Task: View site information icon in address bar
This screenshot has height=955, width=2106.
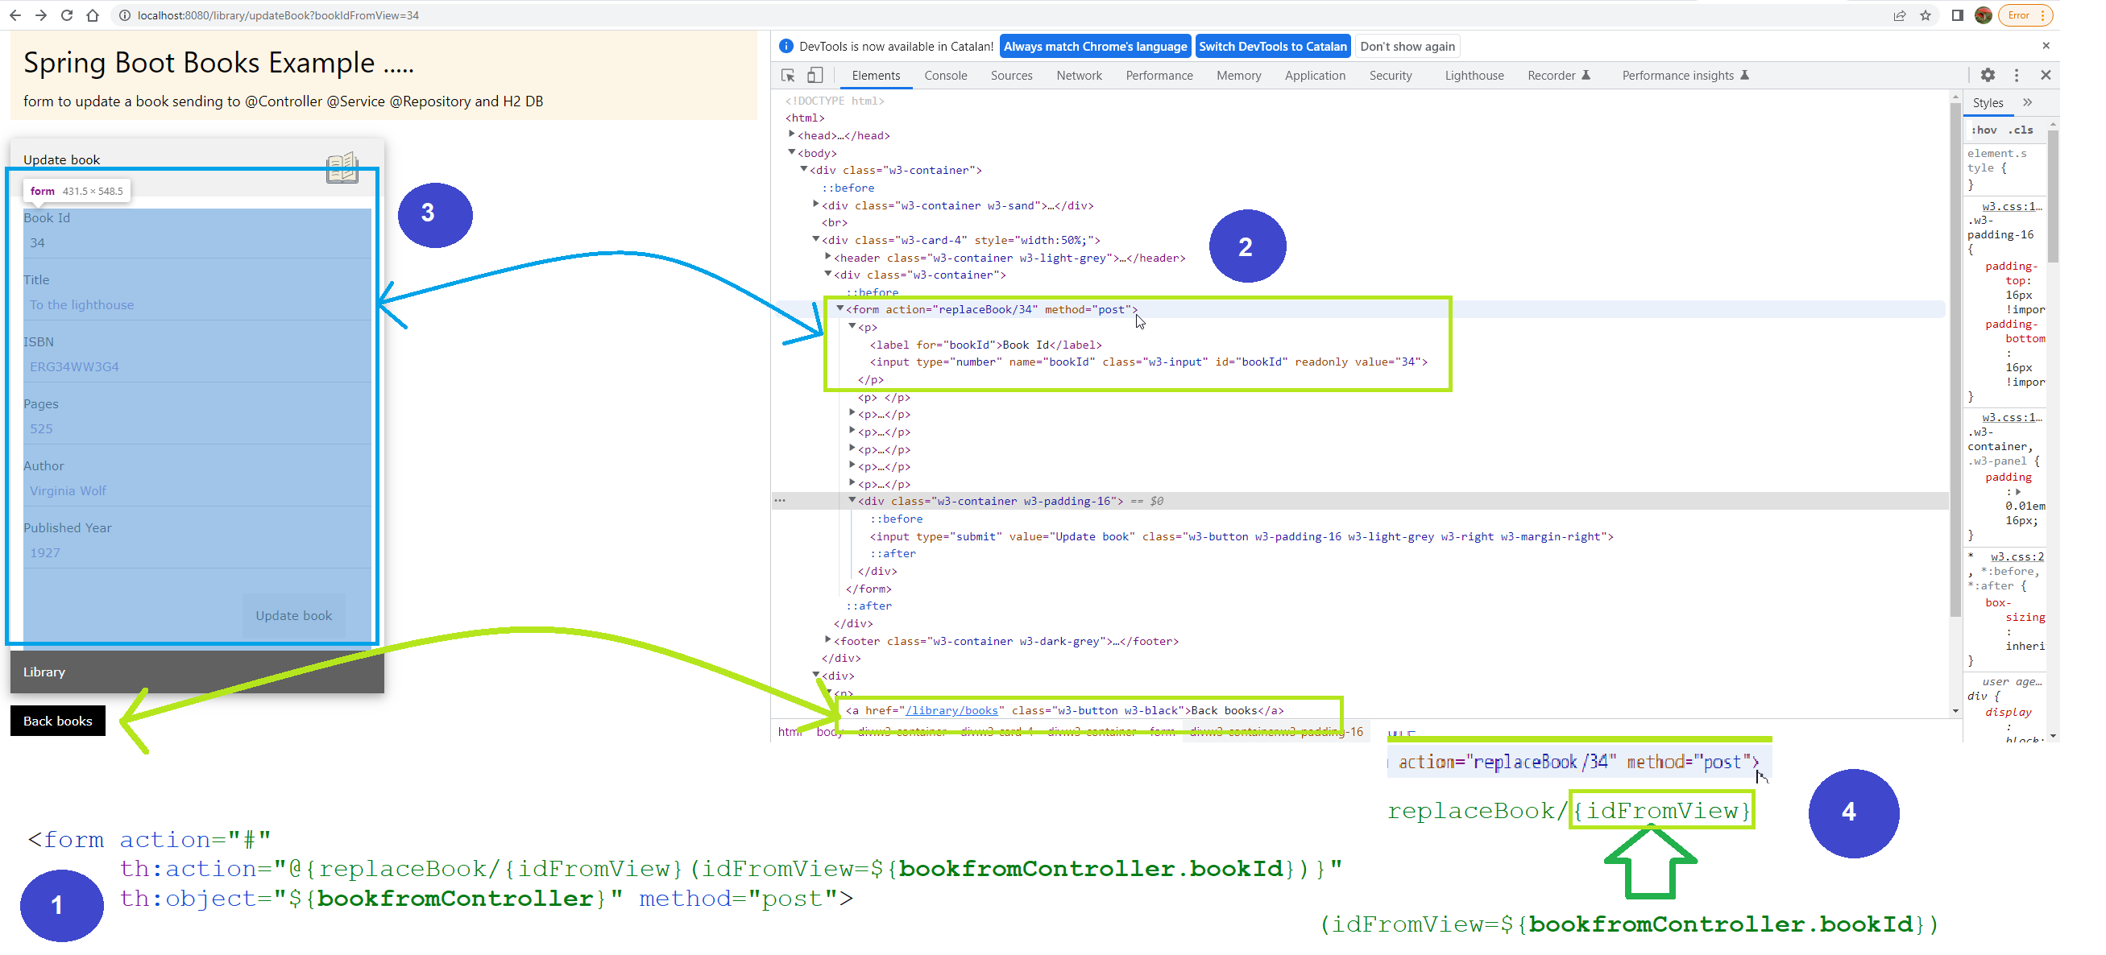Action: click(124, 15)
